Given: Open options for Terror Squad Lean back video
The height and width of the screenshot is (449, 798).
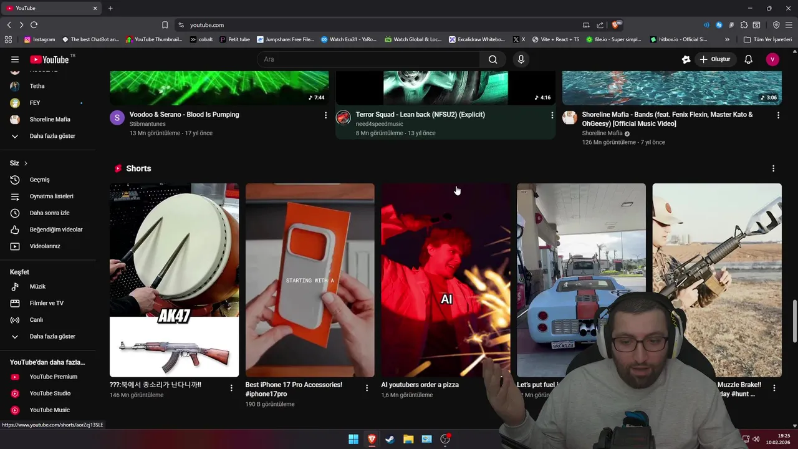Looking at the screenshot, I should (552, 115).
